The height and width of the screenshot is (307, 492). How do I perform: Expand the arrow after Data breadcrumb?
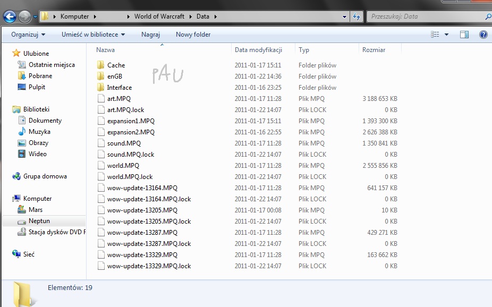216,16
